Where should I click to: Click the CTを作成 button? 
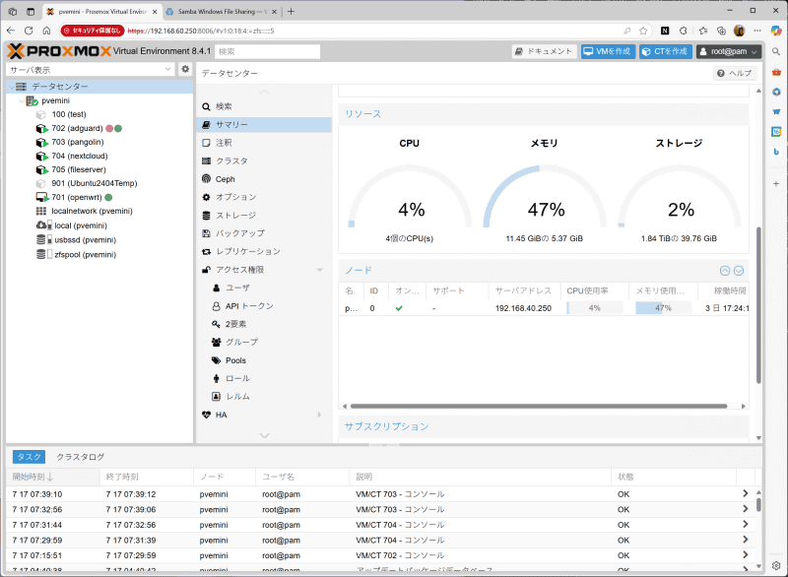pyautogui.click(x=666, y=52)
